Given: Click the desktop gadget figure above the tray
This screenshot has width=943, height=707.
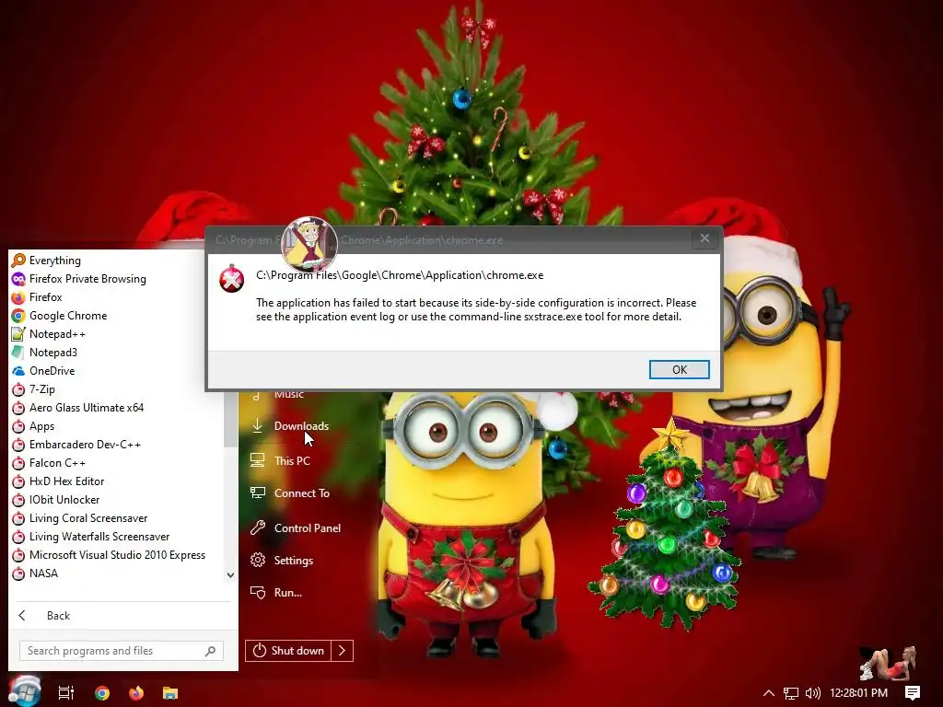Looking at the screenshot, I should click(x=888, y=663).
